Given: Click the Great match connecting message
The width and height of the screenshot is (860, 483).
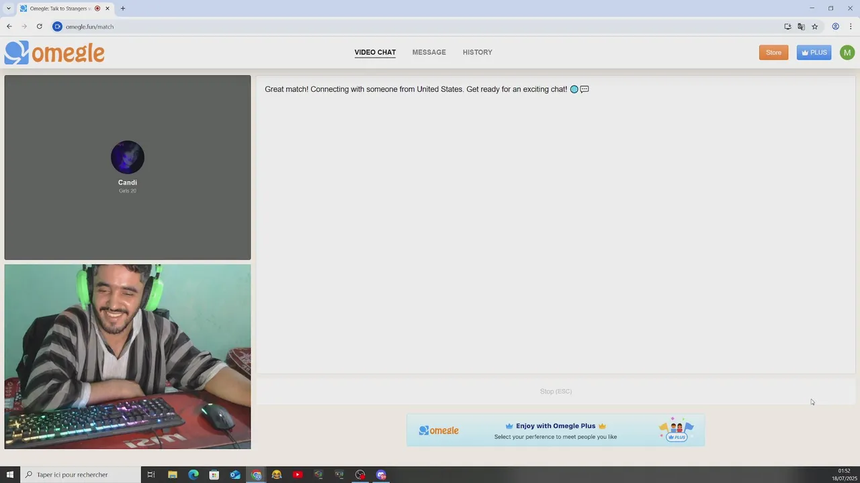Looking at the screenshot, I should tap(427, 89).
